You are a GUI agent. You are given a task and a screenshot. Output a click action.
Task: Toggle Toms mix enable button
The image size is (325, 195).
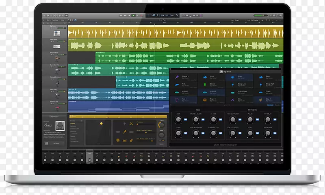point(186,133)
